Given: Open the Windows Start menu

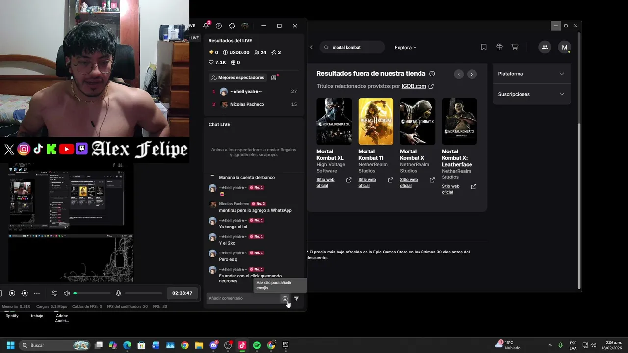Looking at the screenshot, I should coord(10,345).
